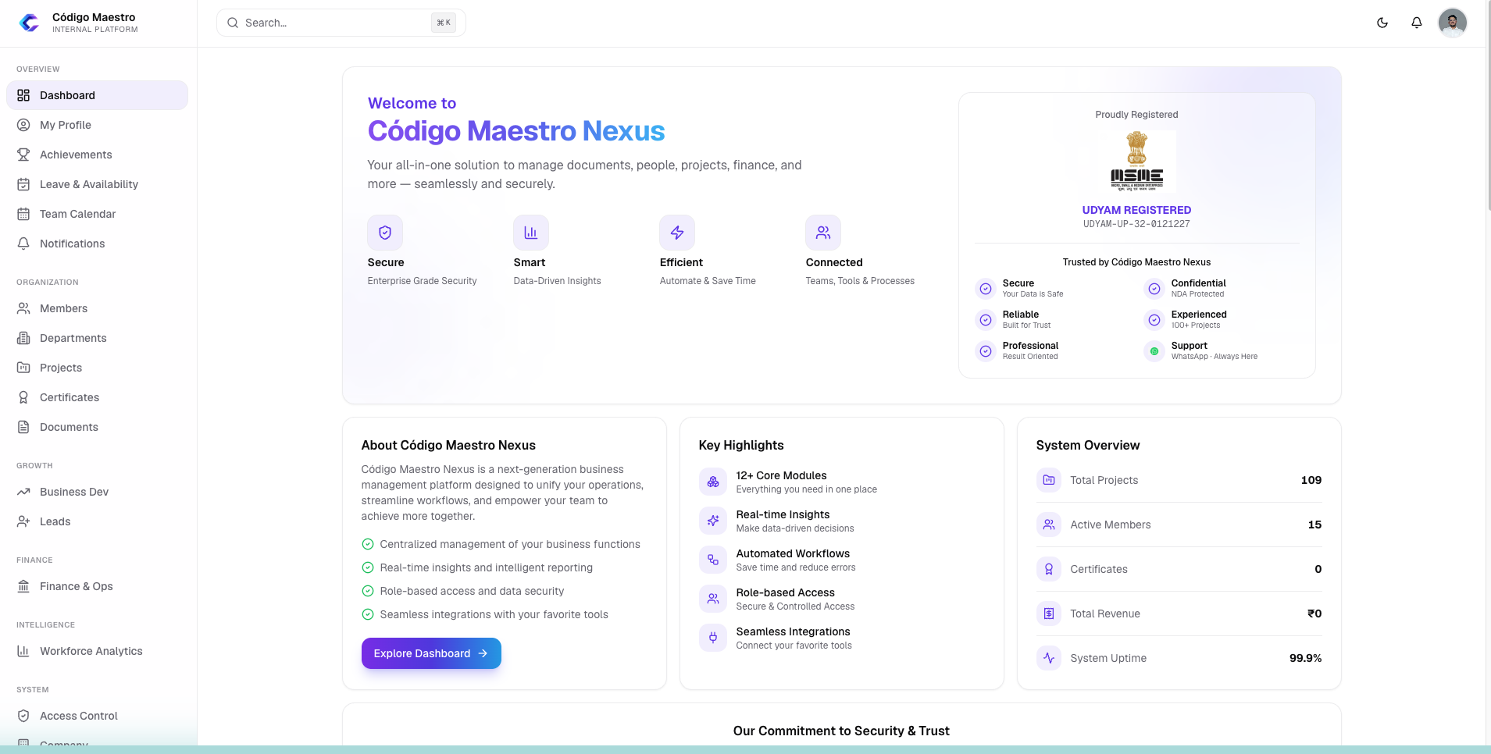Click the Business Dev trend icon
Viewport: 1491px width, 754px height.
[x=23, y=492]
